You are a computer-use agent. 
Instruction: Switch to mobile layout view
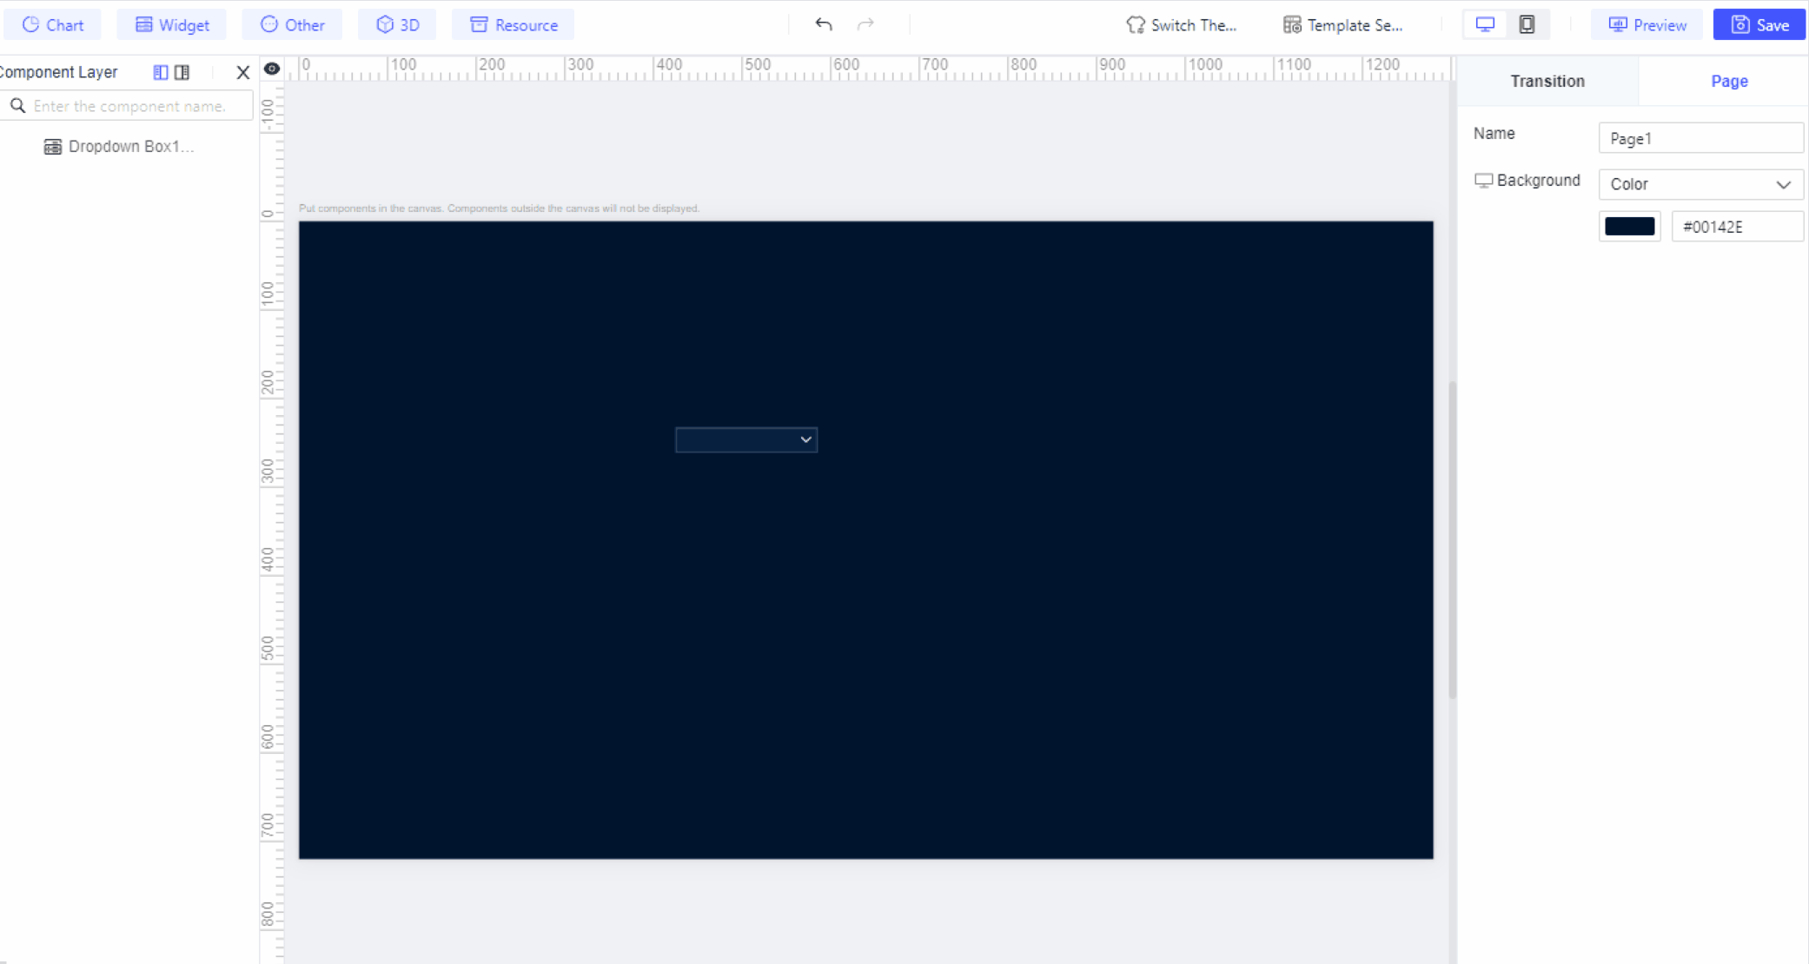pos(1527,24)
